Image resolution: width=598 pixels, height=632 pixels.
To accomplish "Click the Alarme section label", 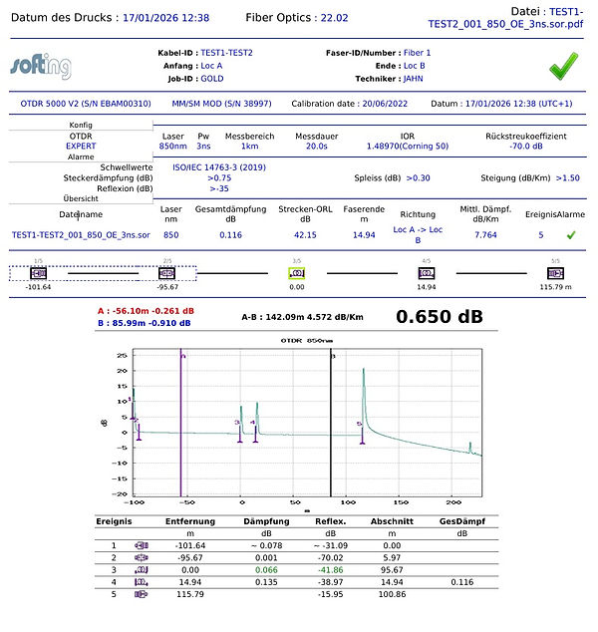I will coord(81,157).
